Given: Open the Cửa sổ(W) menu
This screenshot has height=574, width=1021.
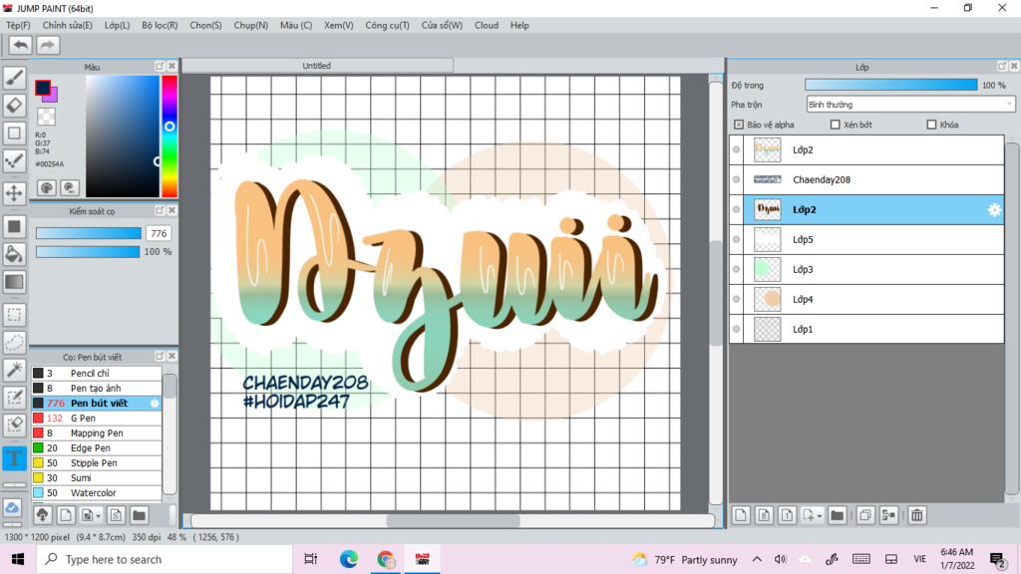Looking at the screenshot, I should tap(442, 25).
